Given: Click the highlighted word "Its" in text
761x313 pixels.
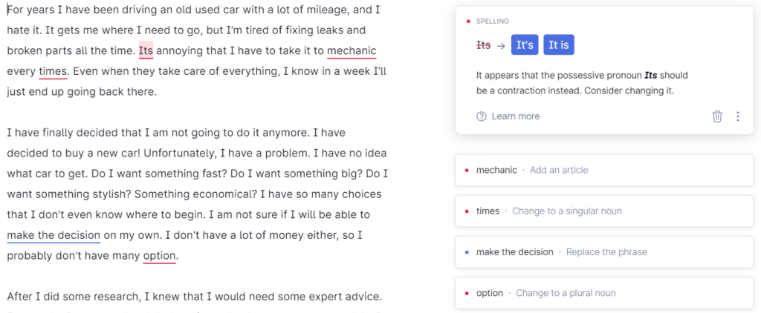Looking at the screenshot, I should pyautogui.click(x=146, y=51).
